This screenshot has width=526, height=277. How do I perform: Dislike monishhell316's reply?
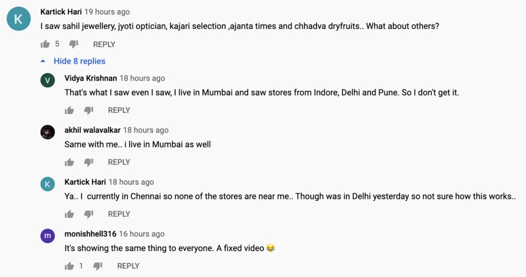click(x=98, y=266)
